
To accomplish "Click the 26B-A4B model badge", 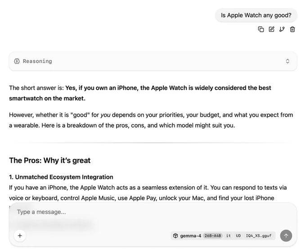I will tap(212, 236).
